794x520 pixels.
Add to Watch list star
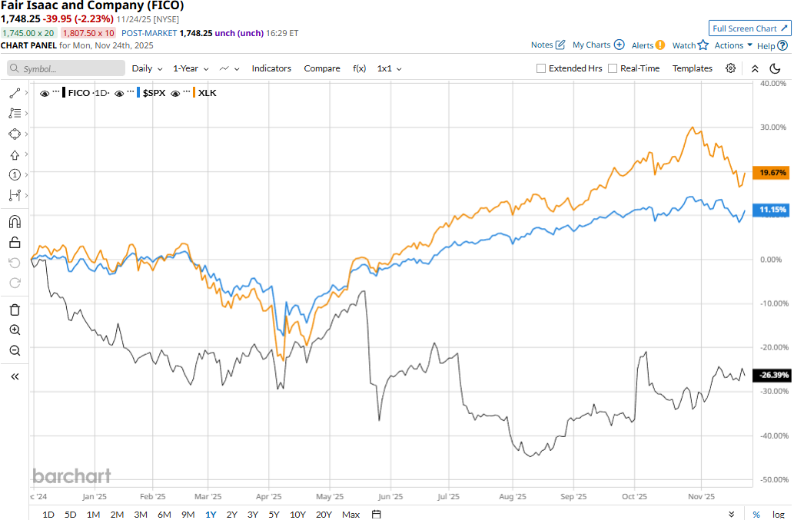pos(703,45)
